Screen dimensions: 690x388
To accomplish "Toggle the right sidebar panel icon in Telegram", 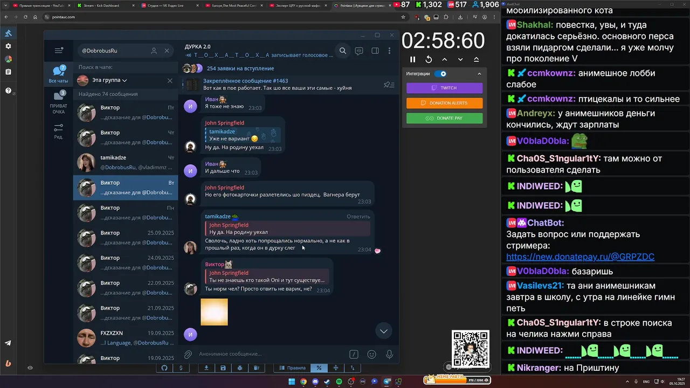I will click(x=375, y=51).
